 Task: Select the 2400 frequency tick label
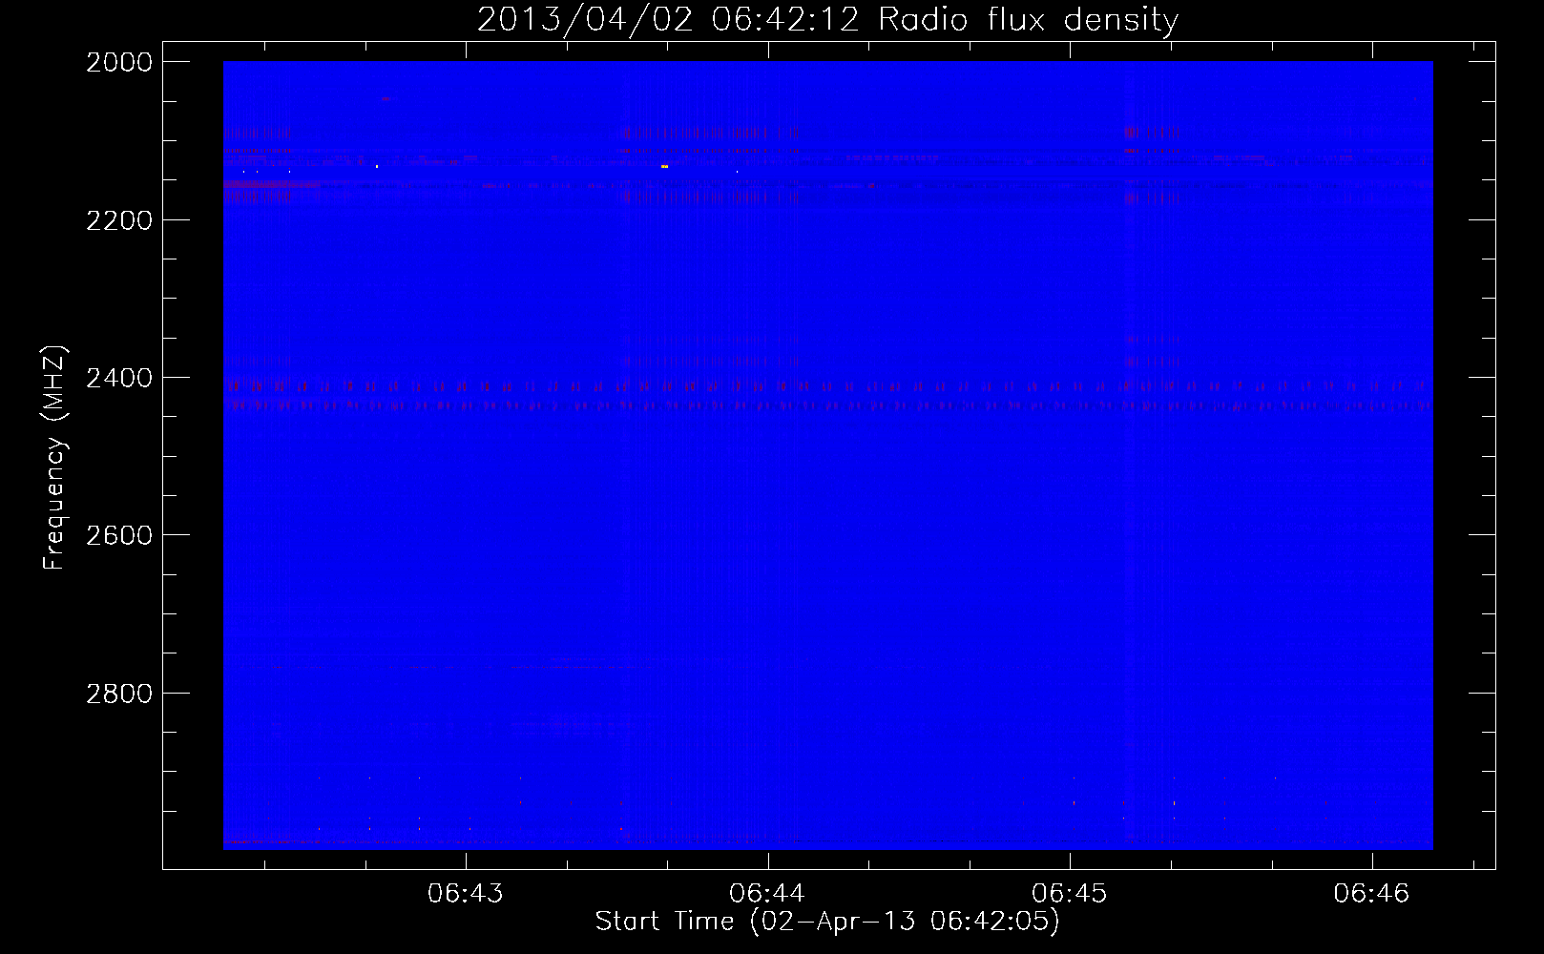[119, 378]
